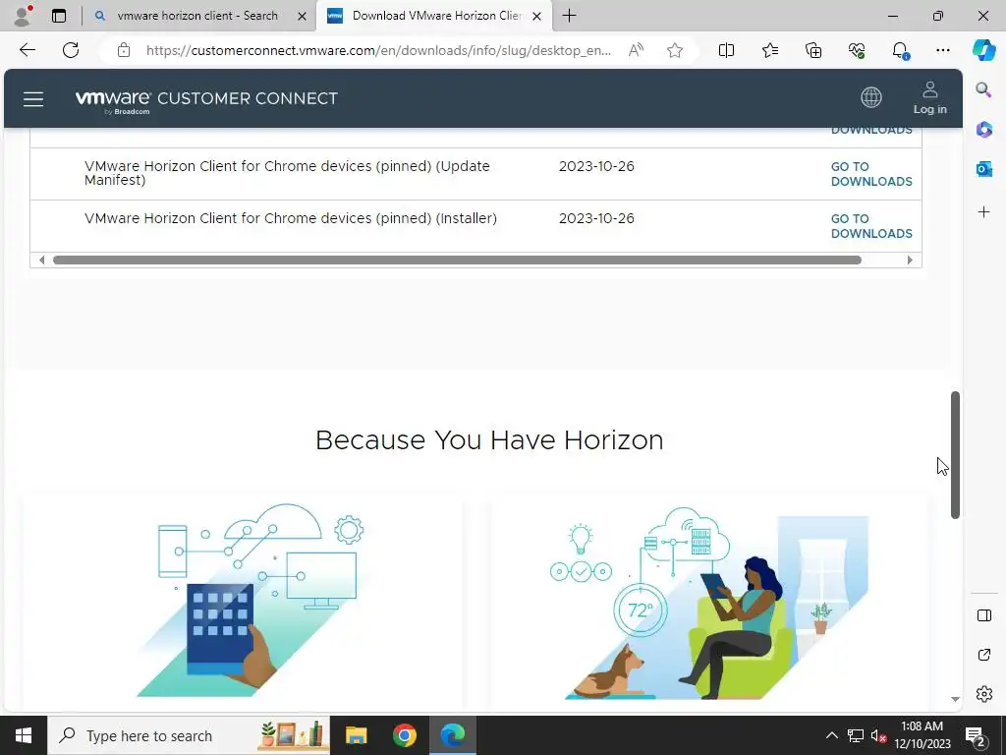1006x755 pixels.
Task: Click the taskbar search box
Action: click(190, 735)
